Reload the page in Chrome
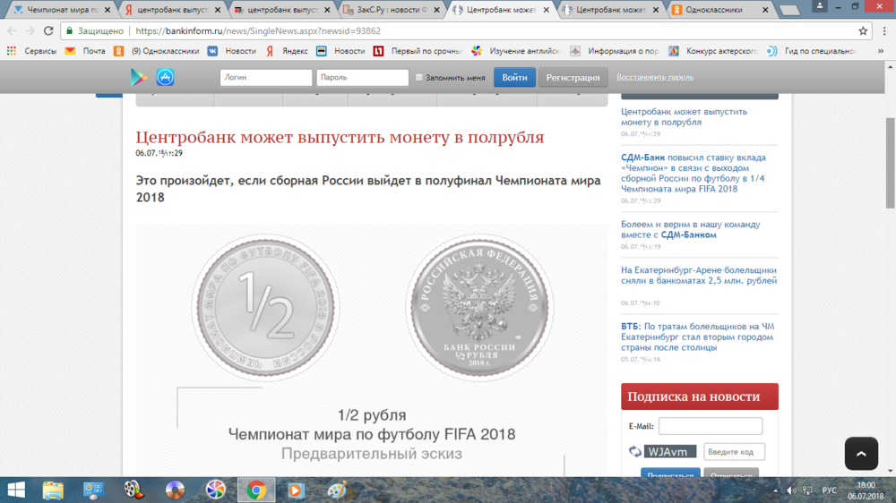 point(49,30)
